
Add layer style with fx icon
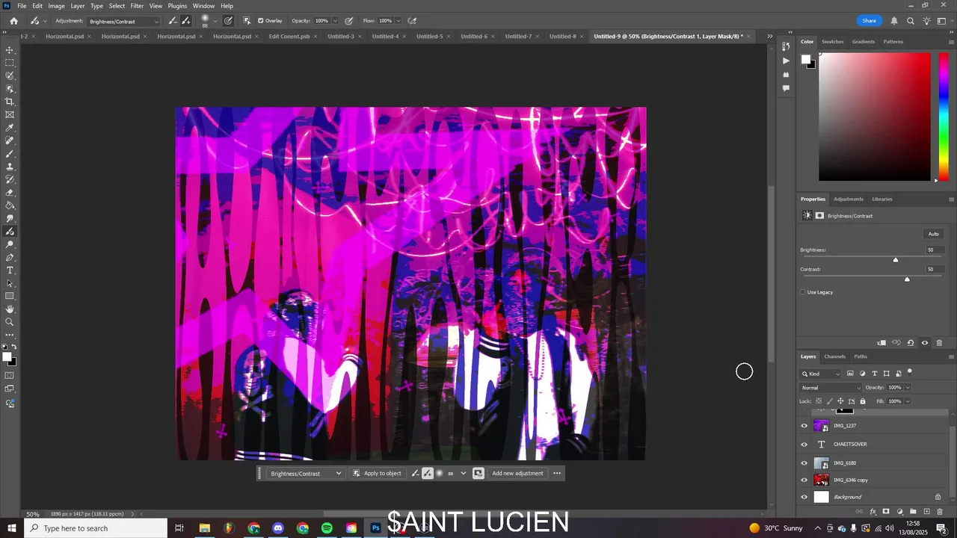point(873,512)
